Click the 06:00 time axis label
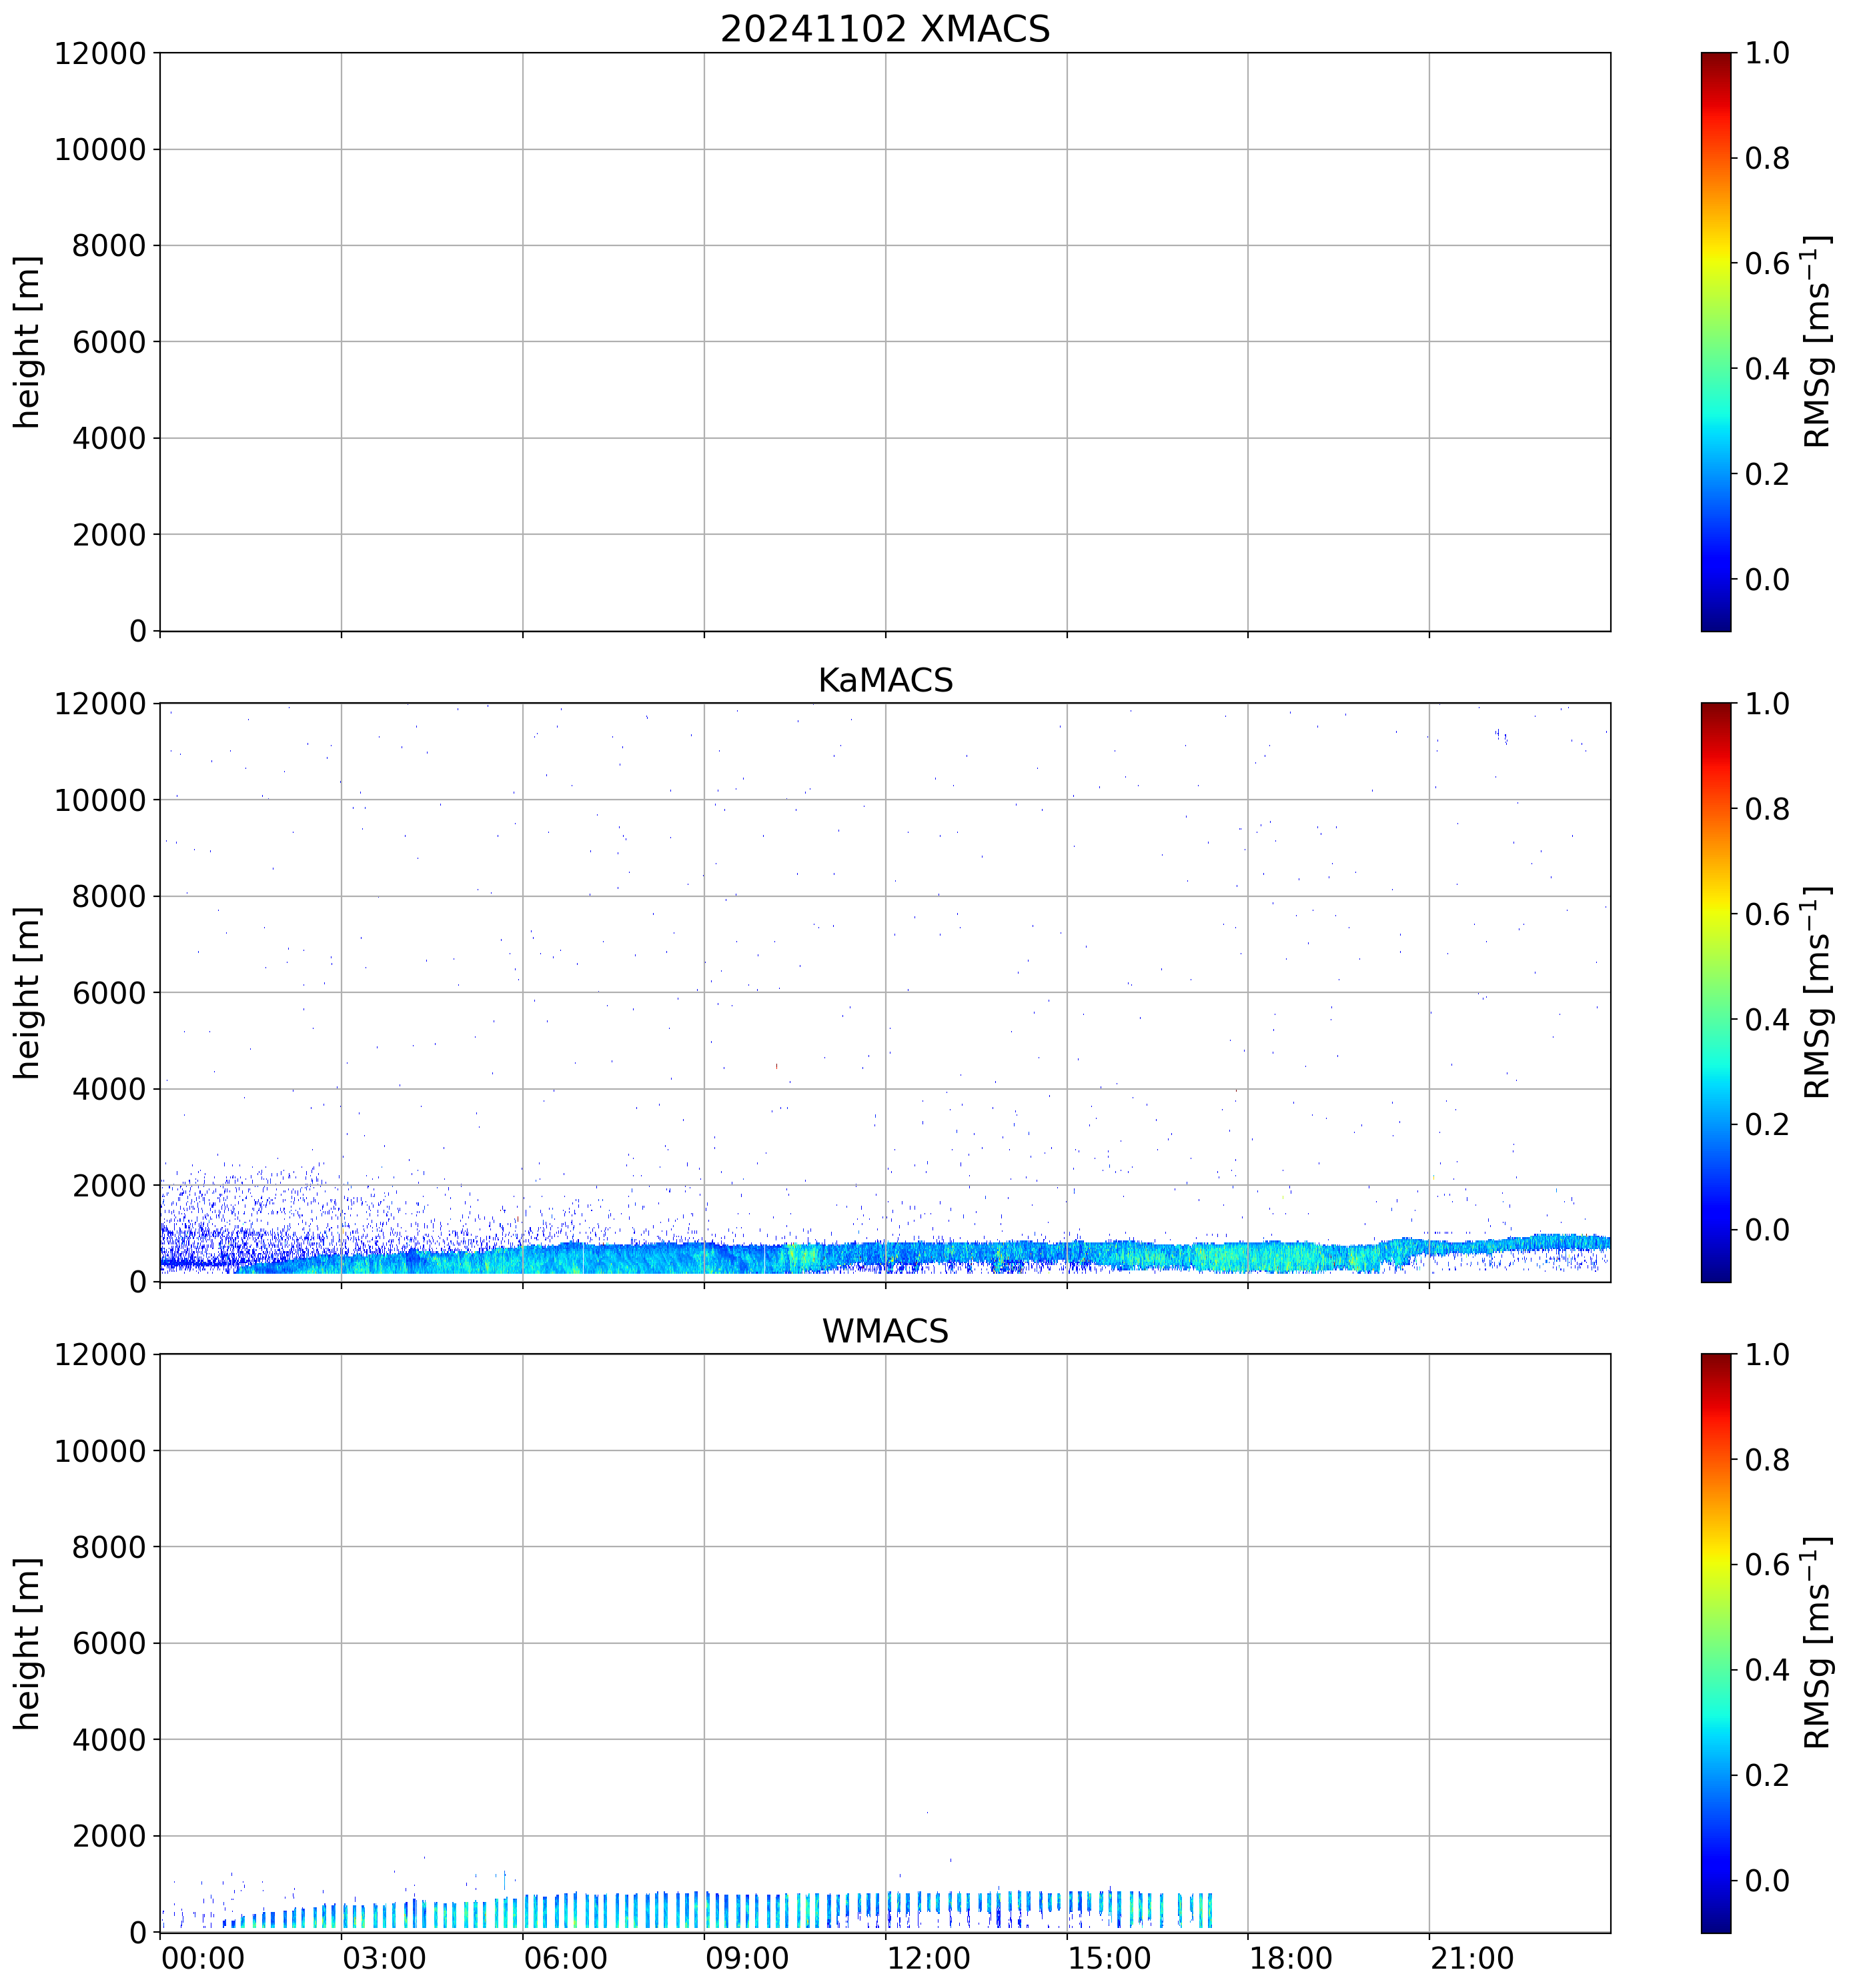 click(x=565, y=1958)
